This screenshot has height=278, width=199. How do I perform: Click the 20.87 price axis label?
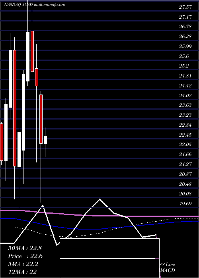pyautogui.click(x=185, y=174)
